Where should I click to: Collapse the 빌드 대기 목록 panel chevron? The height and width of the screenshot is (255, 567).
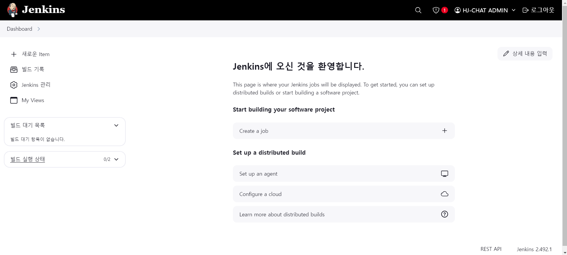point(116,125)
